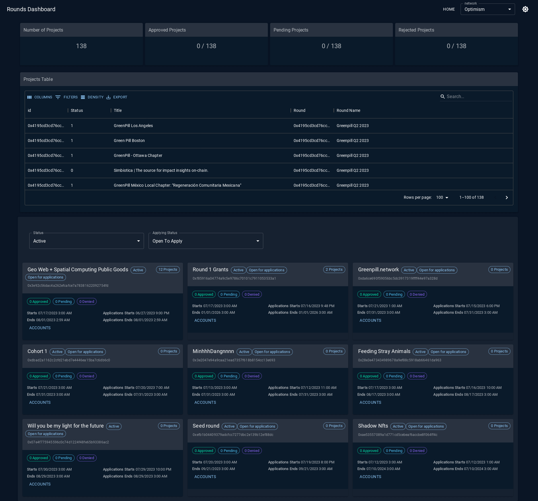Viewport: 538px width, 501px height.
Task: Open ACCOUNTS for Feeding Stray Animals
Action: point(371,402)
